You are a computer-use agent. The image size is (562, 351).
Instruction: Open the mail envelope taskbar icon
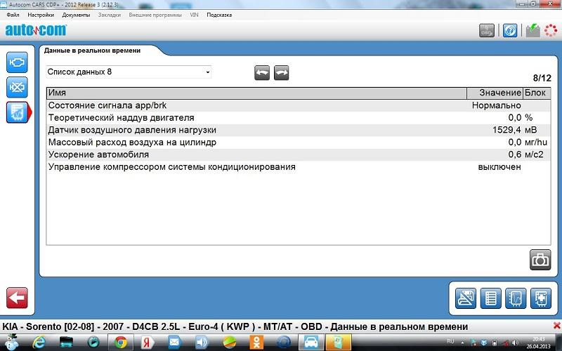click(174, 343)
